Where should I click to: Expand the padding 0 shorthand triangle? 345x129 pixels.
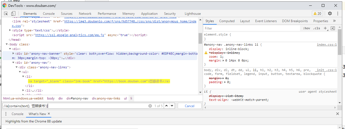point(225,82)
